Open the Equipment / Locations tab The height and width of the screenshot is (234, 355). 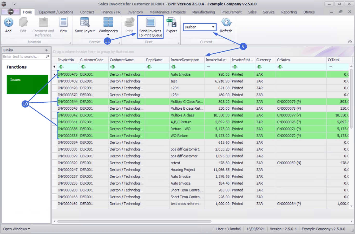point(56,12)
